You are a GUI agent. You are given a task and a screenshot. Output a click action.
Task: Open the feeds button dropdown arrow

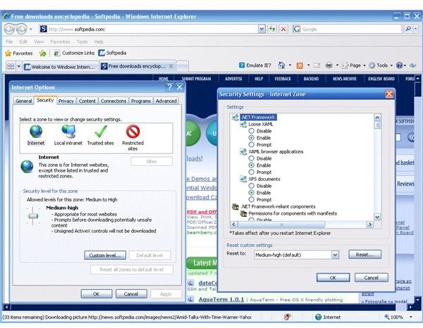click(308, 65)
